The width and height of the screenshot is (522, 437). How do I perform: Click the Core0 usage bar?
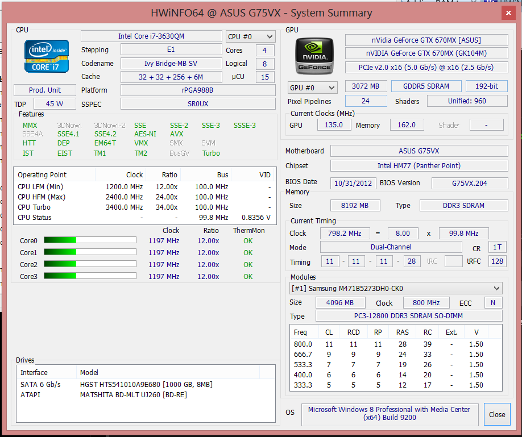tap(90, 240)
